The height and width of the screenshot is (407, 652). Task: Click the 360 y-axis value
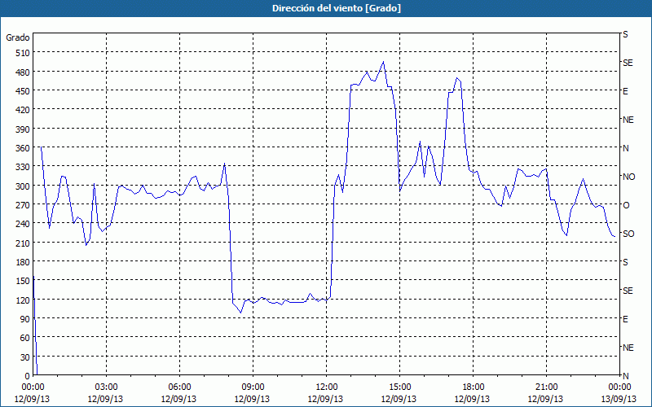[x=23, y=148]
